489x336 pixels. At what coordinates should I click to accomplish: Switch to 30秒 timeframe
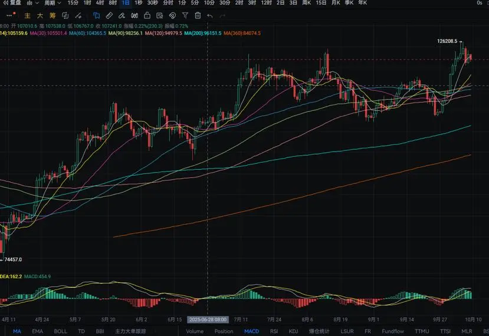153,3
